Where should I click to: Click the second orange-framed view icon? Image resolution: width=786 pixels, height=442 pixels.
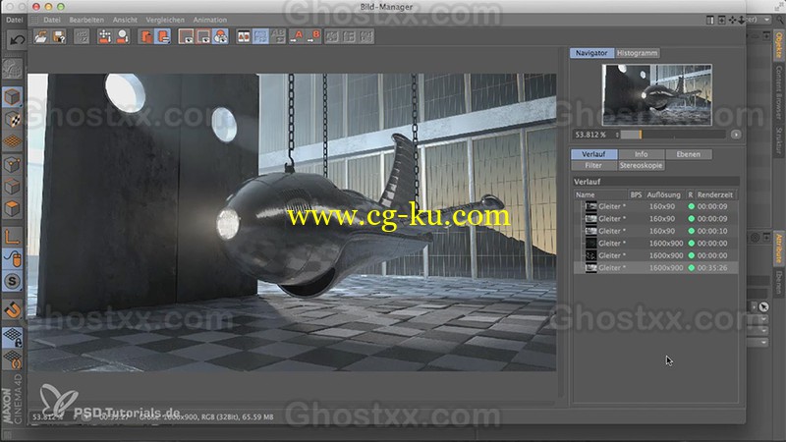tap(203, 36)
